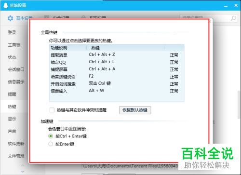Image resolution: width=241 pixels, height=175 pixels.
Task: Click 功能说明 column header
Action: pyautogui.click(x=68, y=48)
